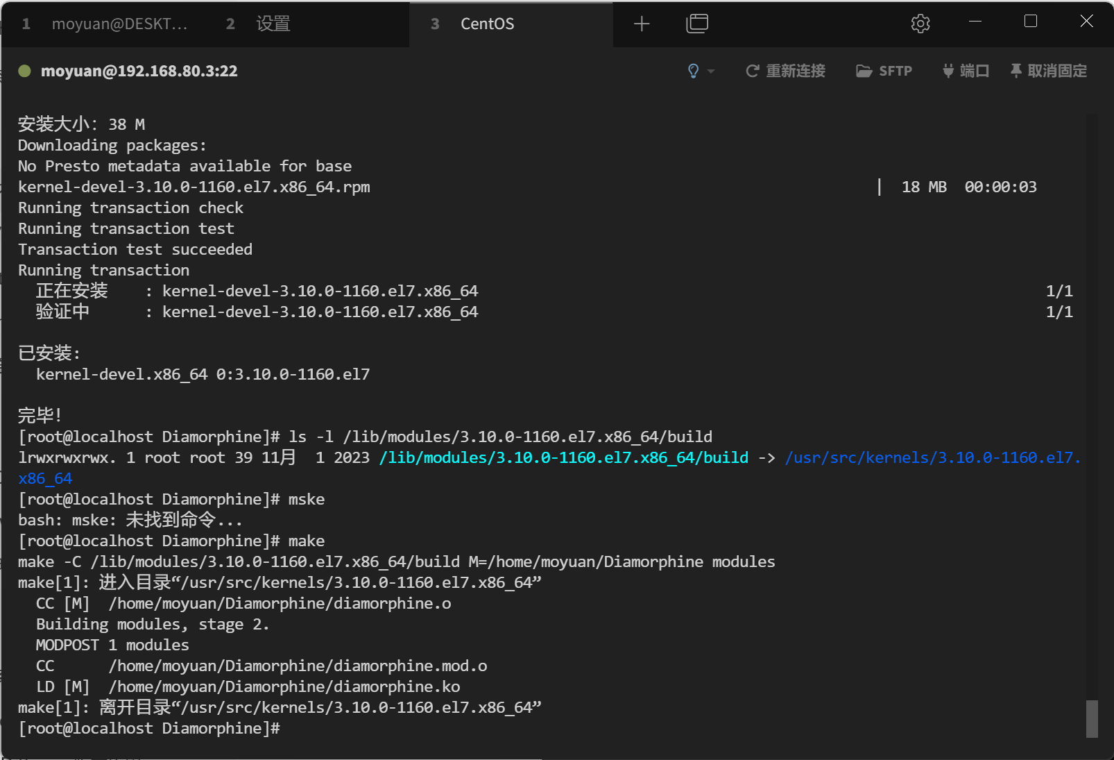Click the blue /usr/src/kernels symlink target path

coord(933,457)
